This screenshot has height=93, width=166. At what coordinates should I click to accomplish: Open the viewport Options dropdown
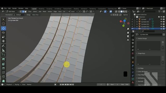[126, 15]
